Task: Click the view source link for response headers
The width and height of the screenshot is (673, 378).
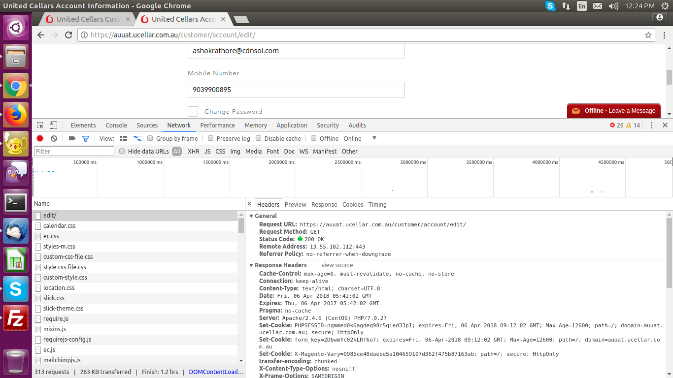Action: point(337,265)
